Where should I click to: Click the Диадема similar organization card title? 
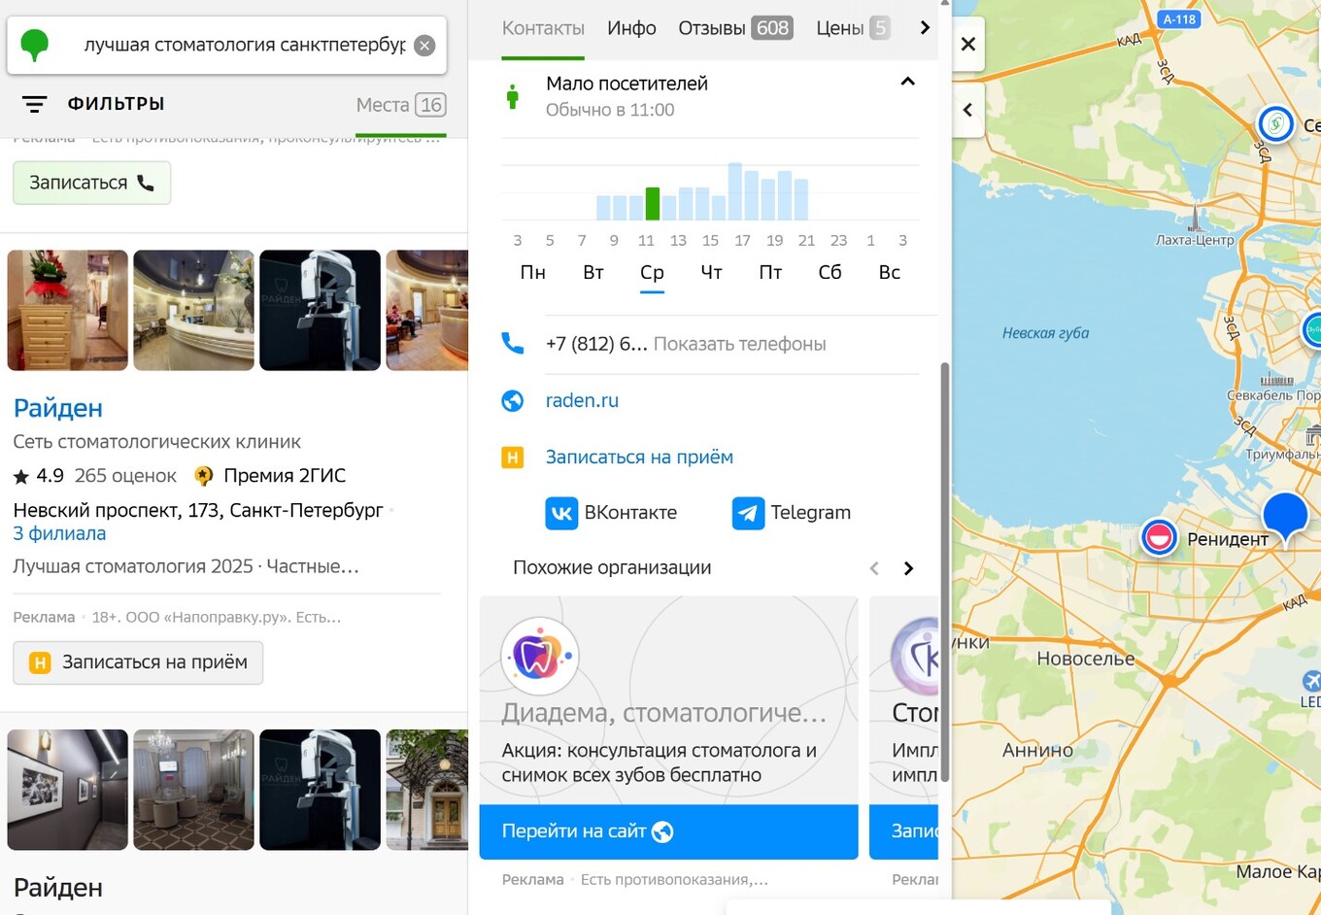pos(663,714)
